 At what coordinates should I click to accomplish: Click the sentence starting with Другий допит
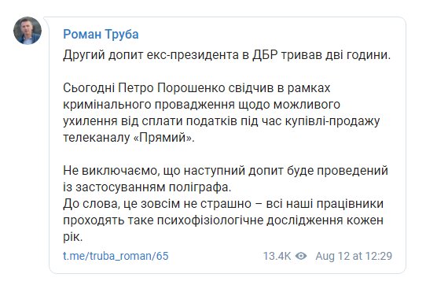[x=226, y=55]
